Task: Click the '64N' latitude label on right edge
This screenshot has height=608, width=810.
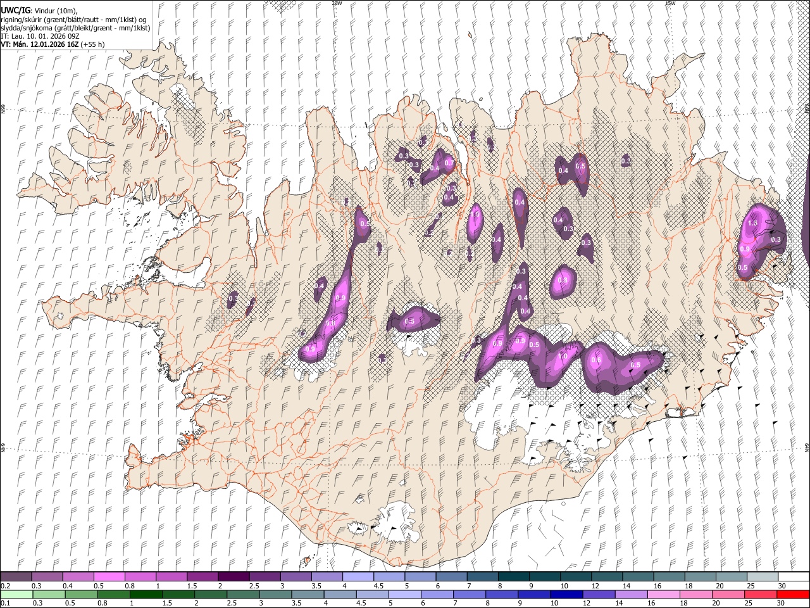Action: [807, 446]
